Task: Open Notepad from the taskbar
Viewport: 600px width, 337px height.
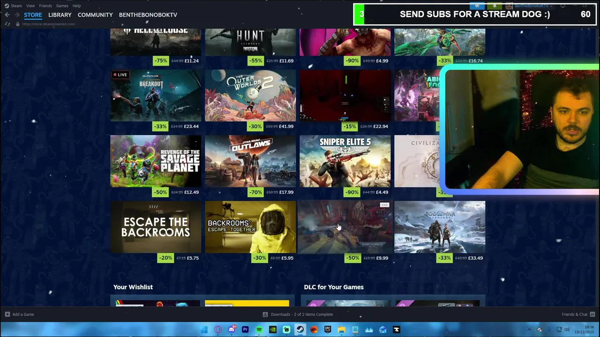Action: (x=355, y=330)
